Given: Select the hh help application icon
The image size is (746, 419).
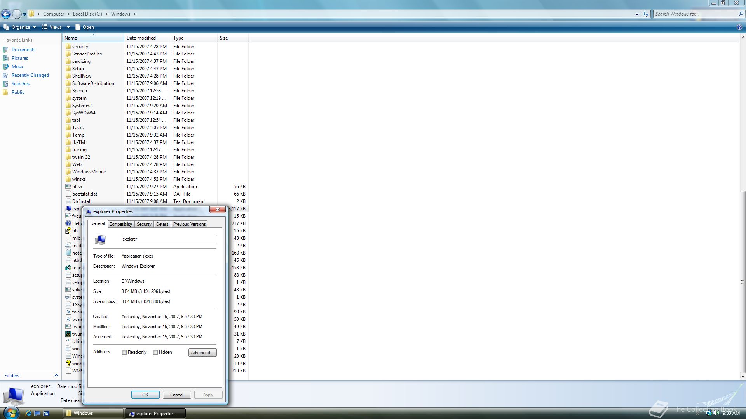Looking at the screenshot, I should tap(68, 231).
